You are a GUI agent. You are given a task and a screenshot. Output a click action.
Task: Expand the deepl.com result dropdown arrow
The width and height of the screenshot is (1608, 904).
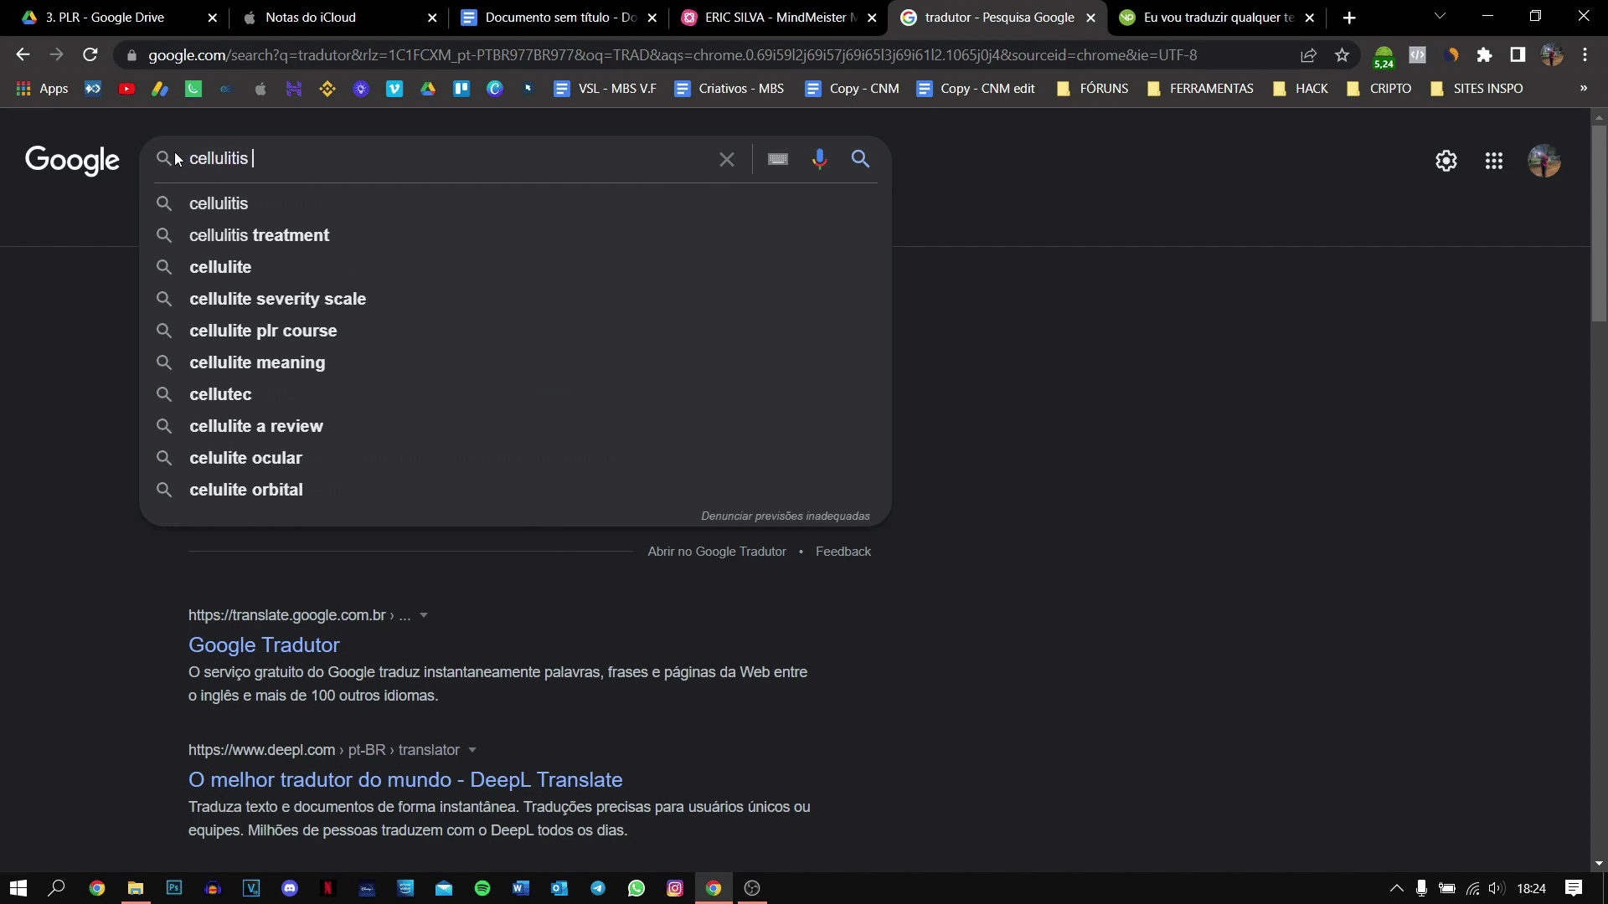tap(472, 750)
